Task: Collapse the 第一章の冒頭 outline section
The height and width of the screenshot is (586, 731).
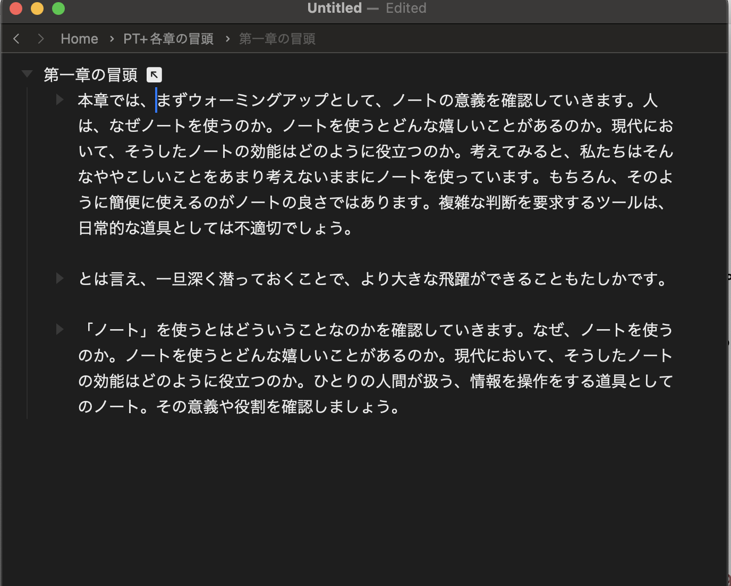Action: click(27, 73)
